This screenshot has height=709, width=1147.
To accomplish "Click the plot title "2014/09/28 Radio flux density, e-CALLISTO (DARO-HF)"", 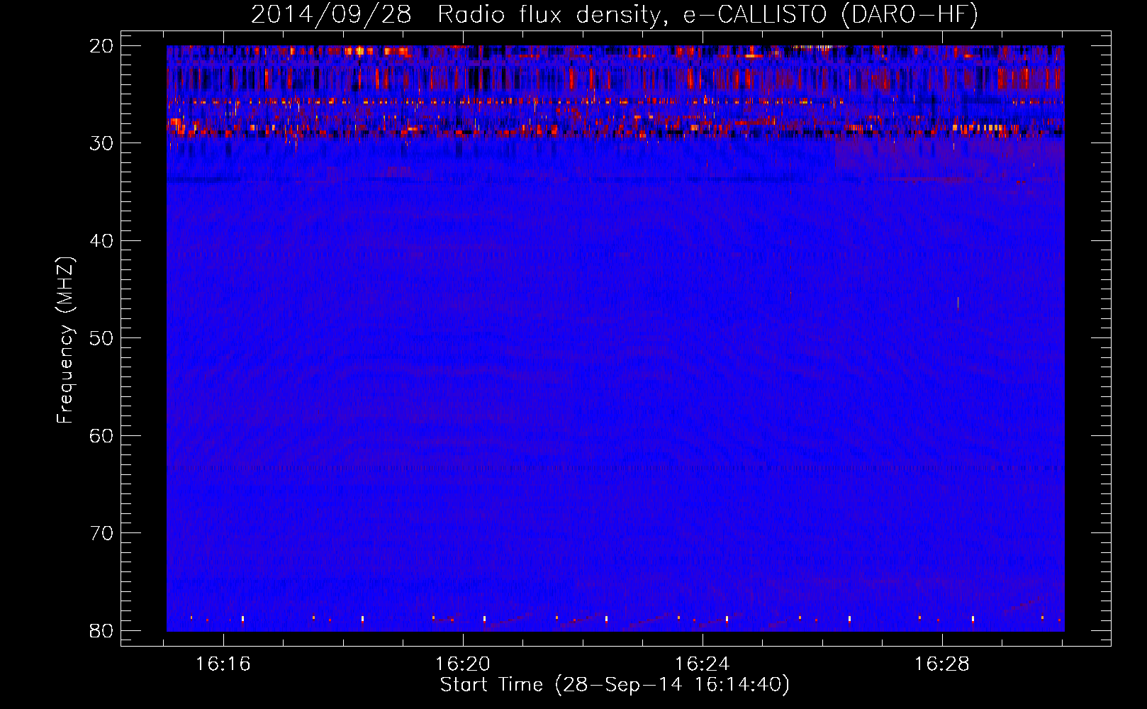I will (615, 14).
